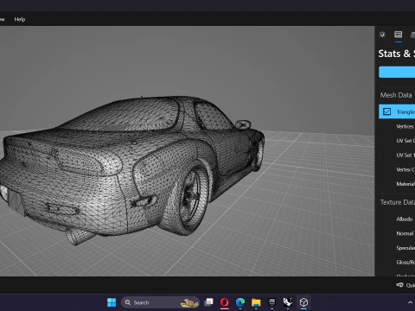
Task: Open Microsoft Edge from the taskbar
Action: click(x=240, y=302)
